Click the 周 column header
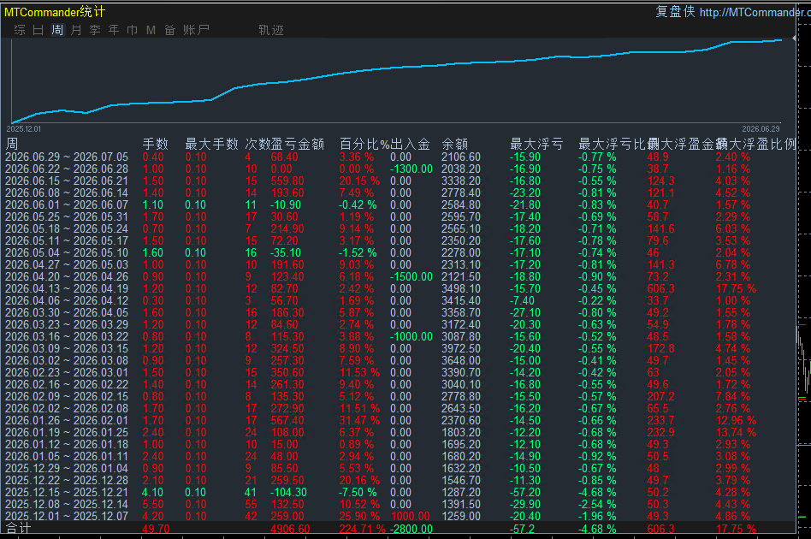 click(11, 144)
